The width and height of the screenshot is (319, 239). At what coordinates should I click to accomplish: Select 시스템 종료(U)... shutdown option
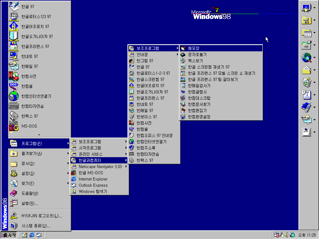(x=40, y=226)
